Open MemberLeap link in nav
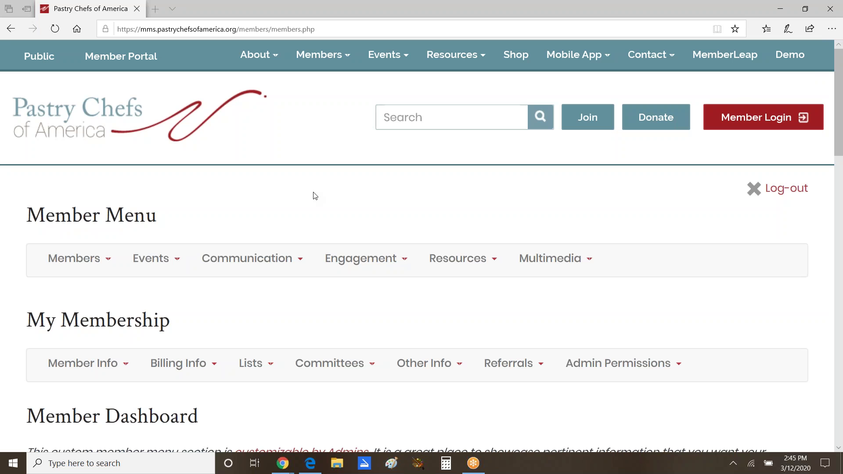Image resolution: width=843 pixels, height=474 pixels. click(x=725, y=55)
